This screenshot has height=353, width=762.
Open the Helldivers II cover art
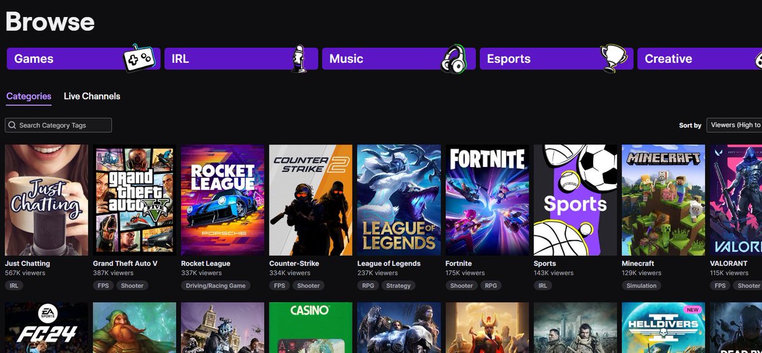pos(663,328)
